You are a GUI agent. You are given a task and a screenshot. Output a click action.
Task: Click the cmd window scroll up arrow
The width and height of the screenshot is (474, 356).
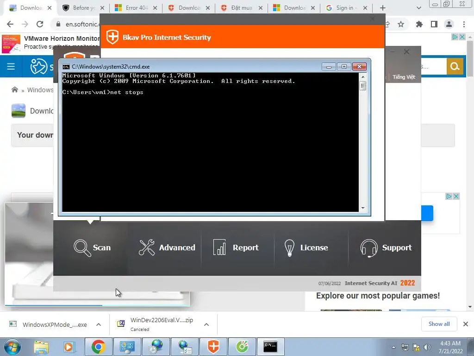click(x=363, y=77)
